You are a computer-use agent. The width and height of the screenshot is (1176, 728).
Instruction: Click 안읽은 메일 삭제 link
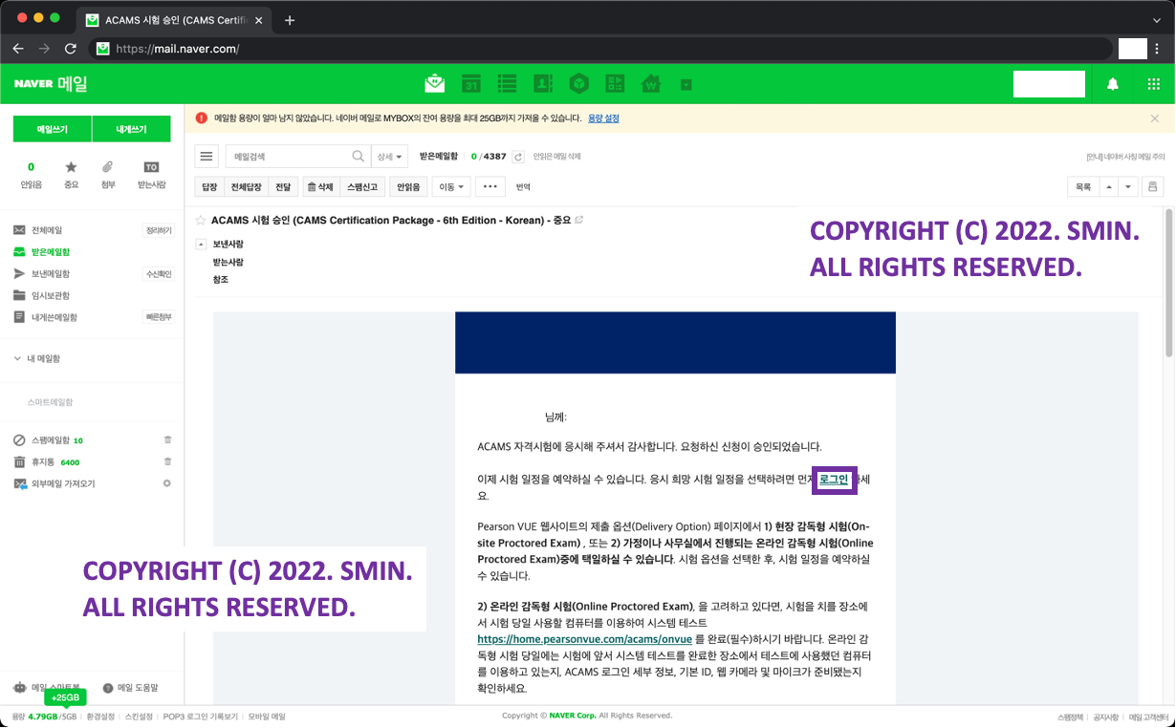556,157
